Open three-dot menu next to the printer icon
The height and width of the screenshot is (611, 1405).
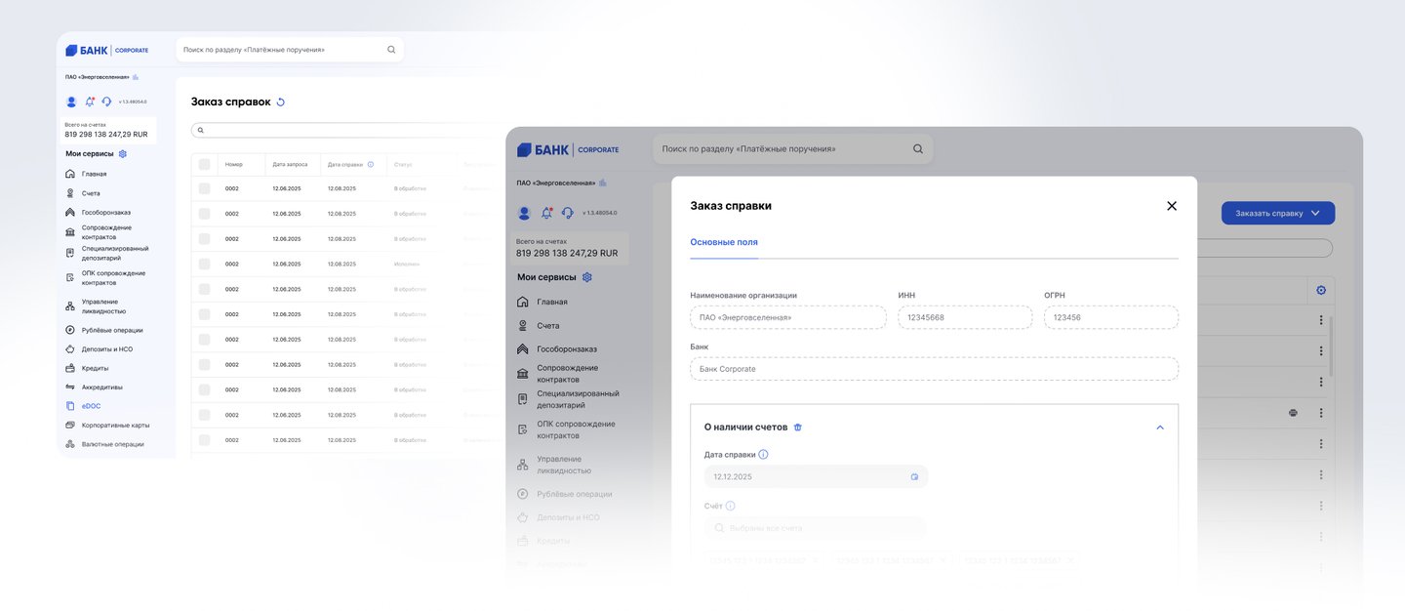coord(1321,413)
